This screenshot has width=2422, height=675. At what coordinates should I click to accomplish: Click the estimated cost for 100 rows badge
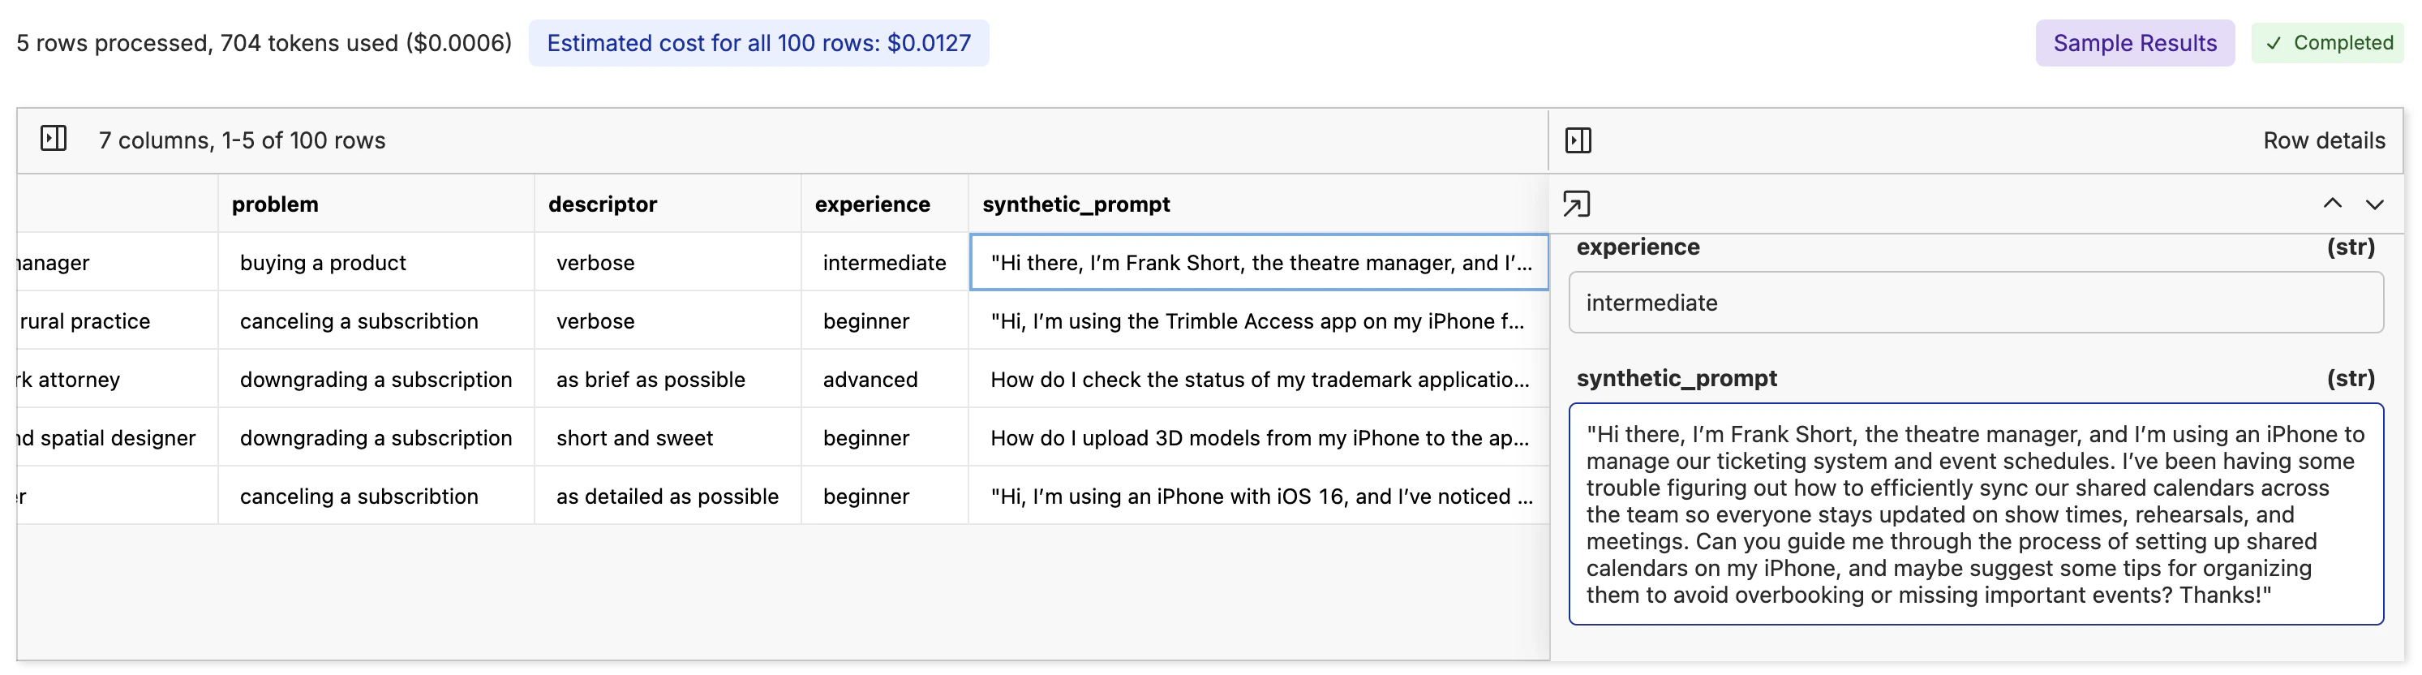(758, 43)
